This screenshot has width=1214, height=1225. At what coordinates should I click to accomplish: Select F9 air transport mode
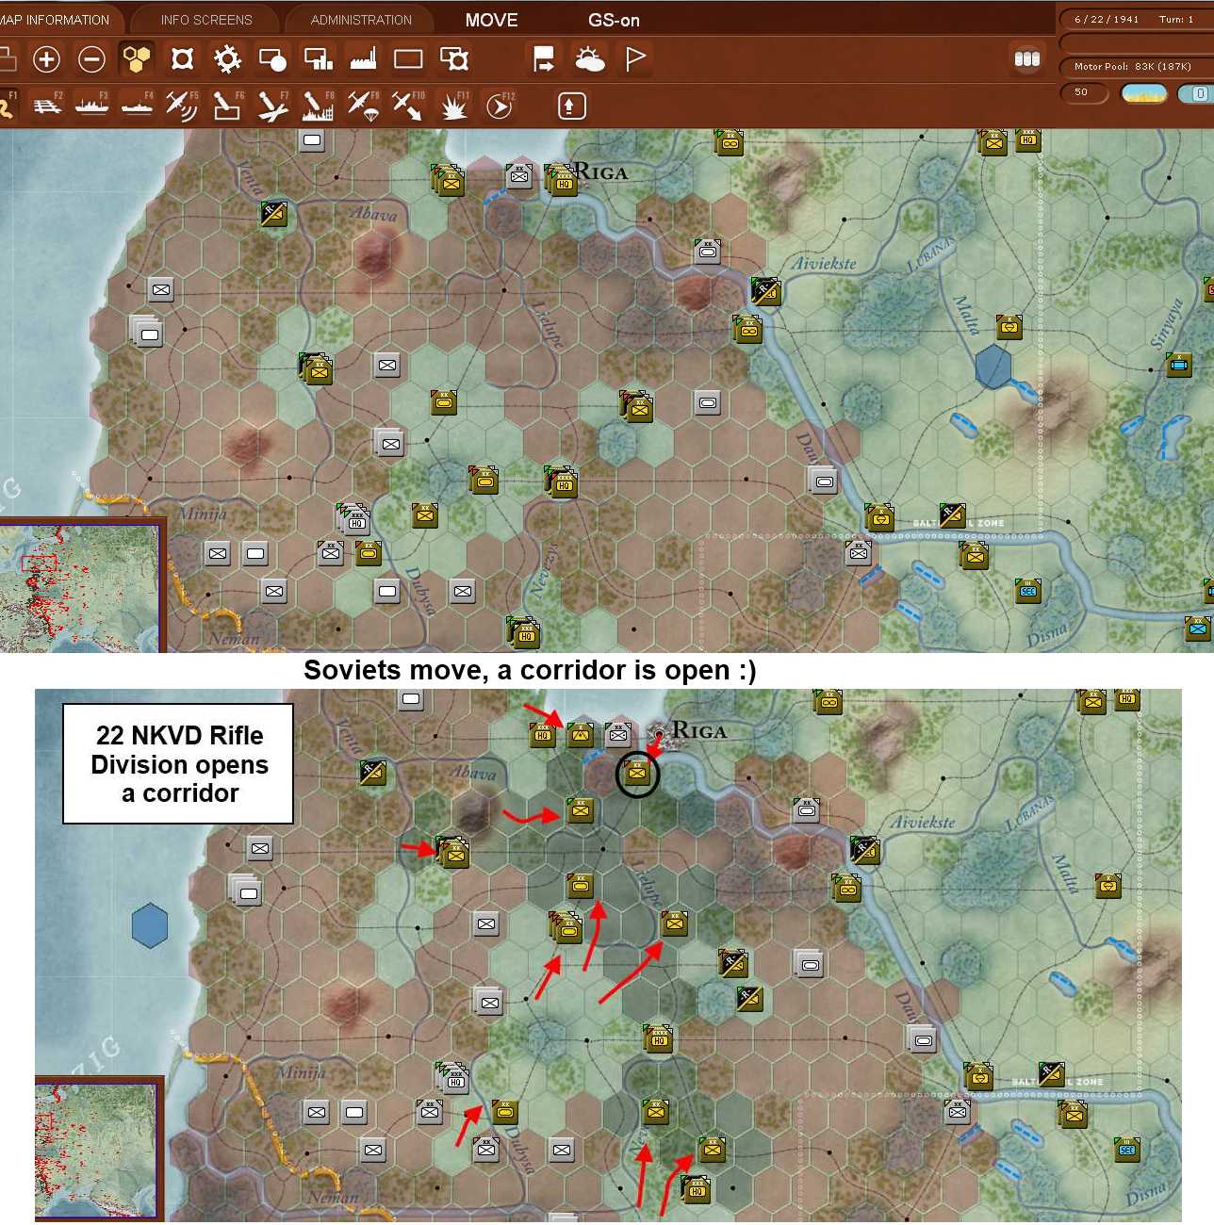click(363, 106)
